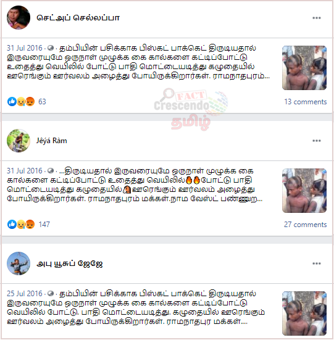Image resolution: width=334 pixels, height=340 pixels.
Task: Click the globe privacy icon on the 25 Jul 2016 post
Action: (x=51, y=294)
